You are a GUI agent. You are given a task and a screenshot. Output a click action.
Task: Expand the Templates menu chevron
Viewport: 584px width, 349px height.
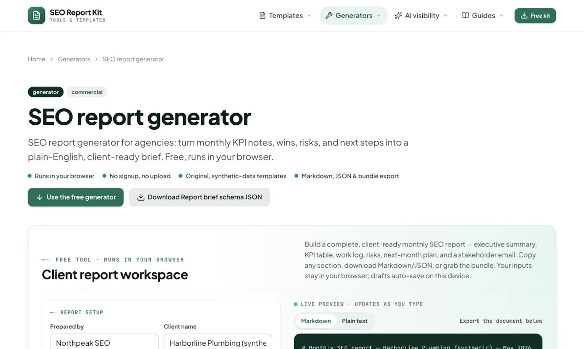[x=309, y=15]
